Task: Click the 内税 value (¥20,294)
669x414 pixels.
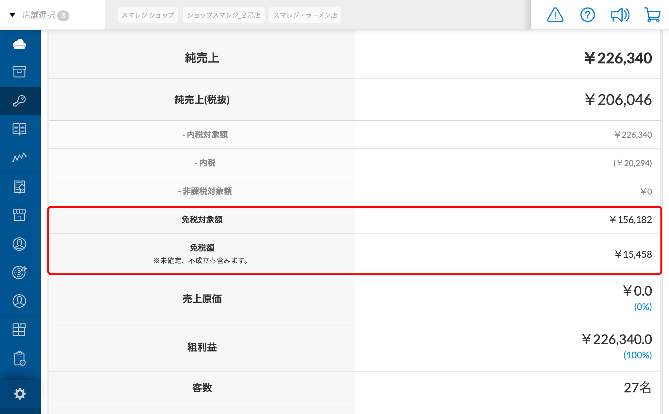Action: [633, 163]
